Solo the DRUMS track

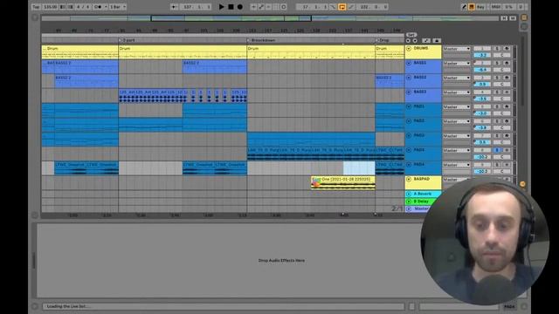click(497, 49)
